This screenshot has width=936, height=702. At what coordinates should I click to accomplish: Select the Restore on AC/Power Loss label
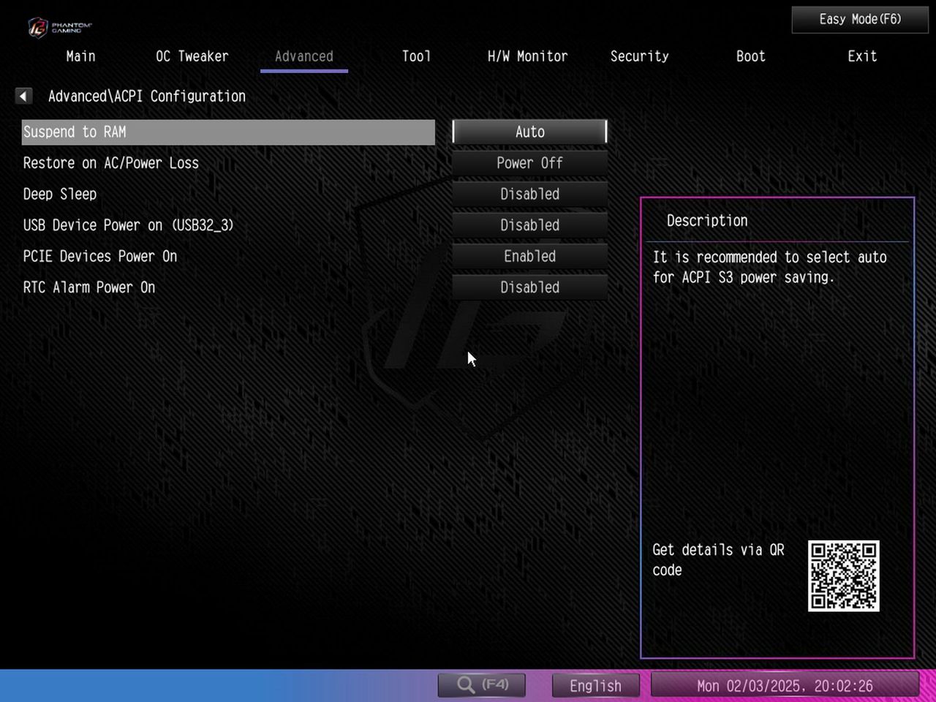pyautogui.click(x=111, y=163)
